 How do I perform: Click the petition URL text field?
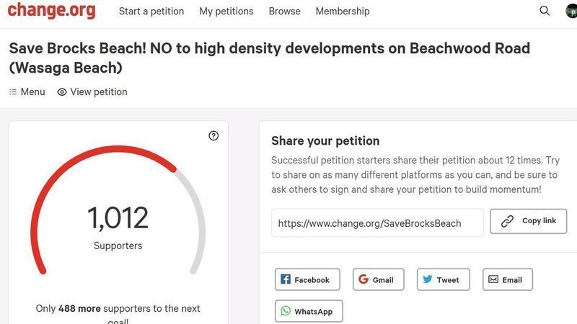click(x=376, y=223)
